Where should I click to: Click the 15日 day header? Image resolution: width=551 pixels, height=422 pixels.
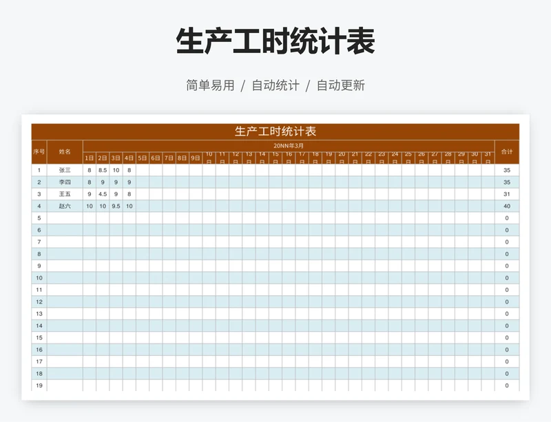275,158
